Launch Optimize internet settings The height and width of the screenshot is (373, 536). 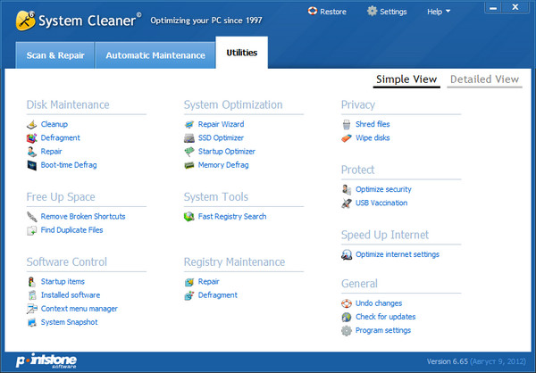397,254
